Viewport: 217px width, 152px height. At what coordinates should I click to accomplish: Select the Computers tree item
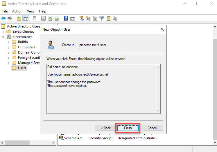point(26,47)
